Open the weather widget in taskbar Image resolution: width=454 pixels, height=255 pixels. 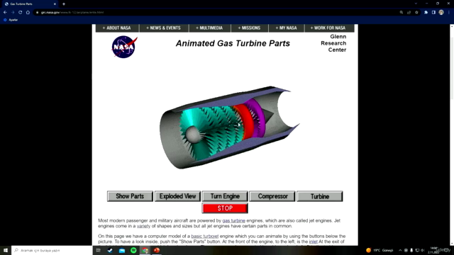tap(380, 250)
